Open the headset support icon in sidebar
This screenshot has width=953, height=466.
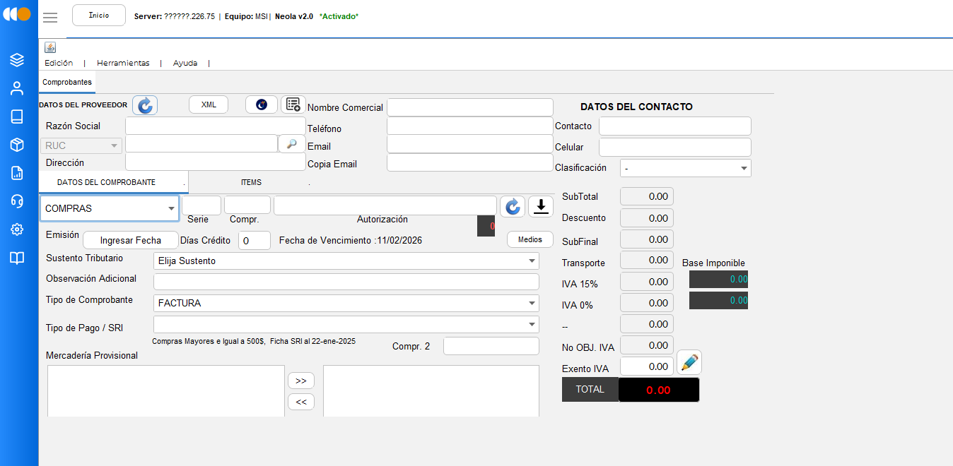pos(17,201)
